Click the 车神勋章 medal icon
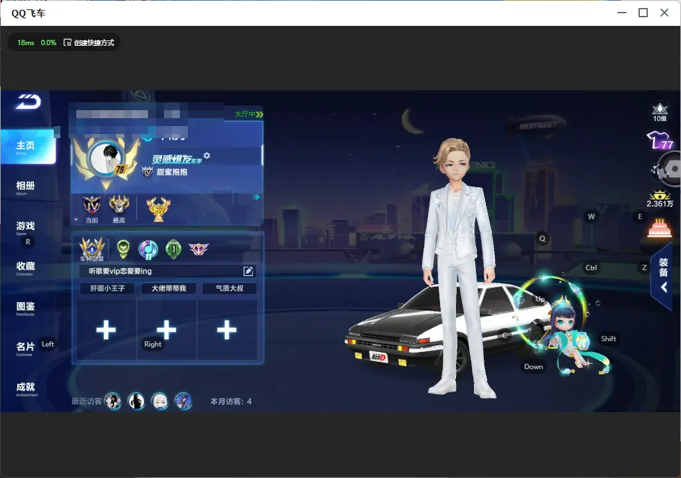 tap(92, 249)
